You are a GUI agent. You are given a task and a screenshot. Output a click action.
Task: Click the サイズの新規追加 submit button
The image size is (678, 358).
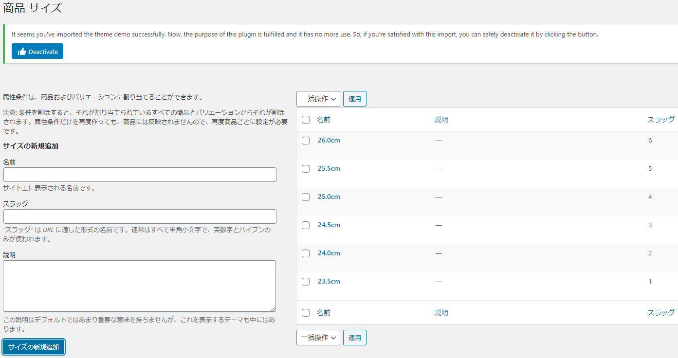pos(34,347)
